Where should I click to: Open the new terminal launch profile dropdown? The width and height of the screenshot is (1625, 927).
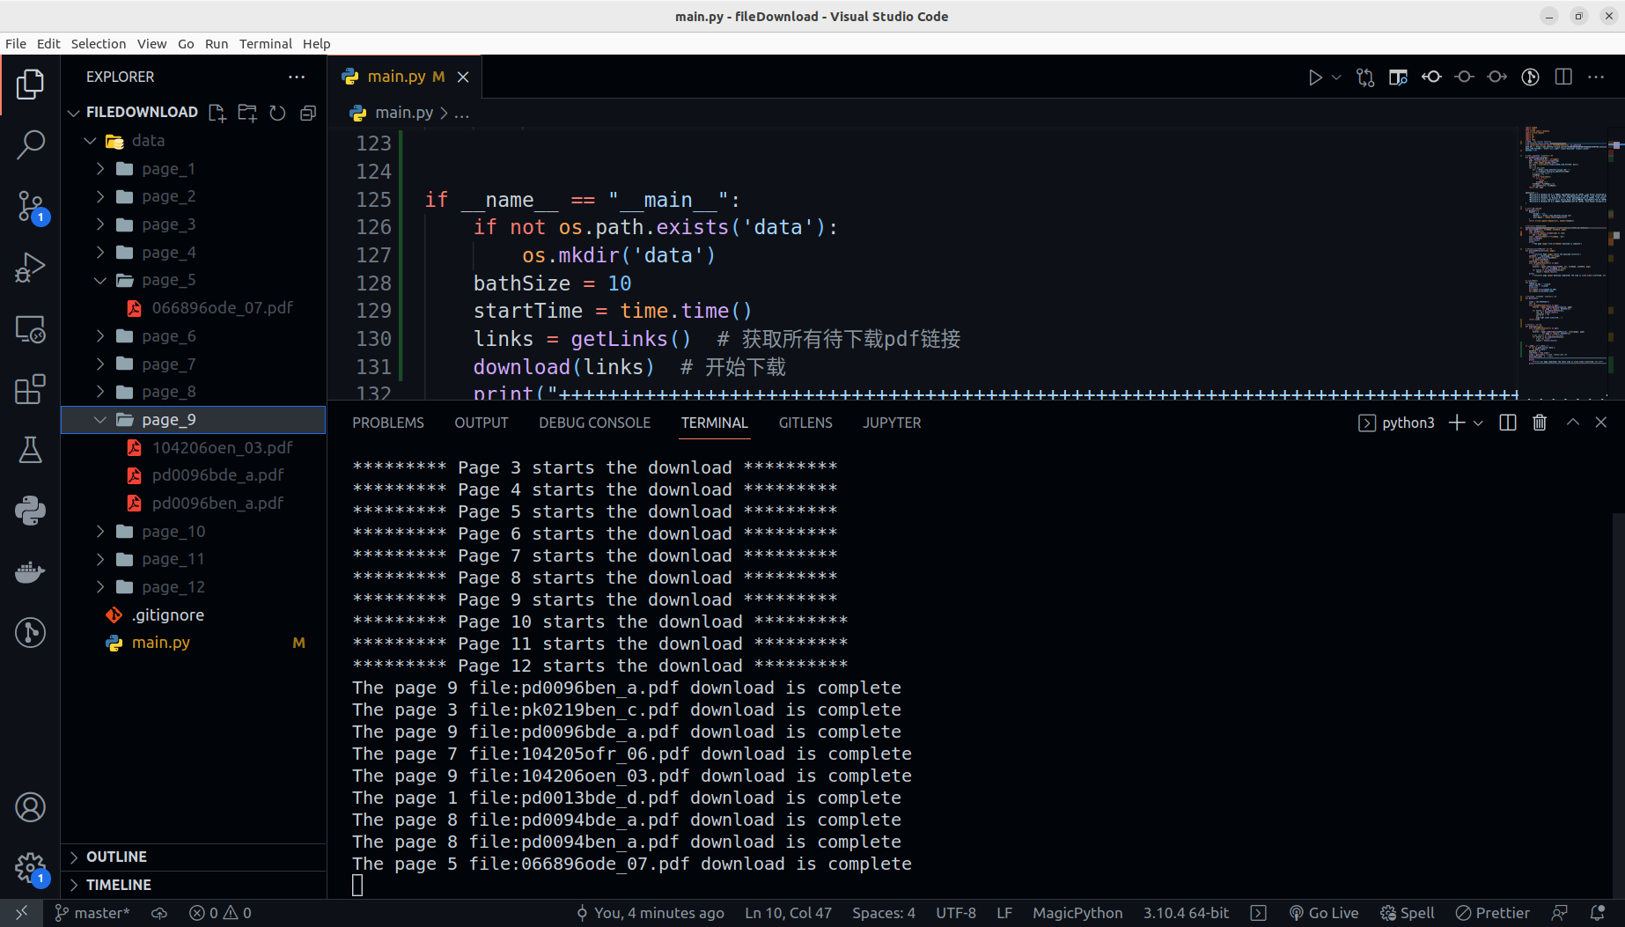(1478, 423)
